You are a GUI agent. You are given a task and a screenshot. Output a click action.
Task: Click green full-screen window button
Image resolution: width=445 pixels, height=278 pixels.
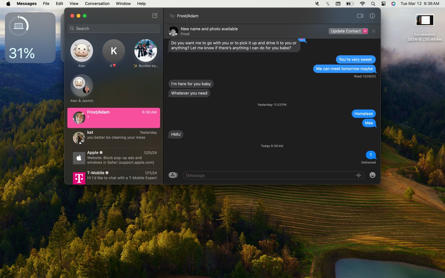tap(85, 16)
